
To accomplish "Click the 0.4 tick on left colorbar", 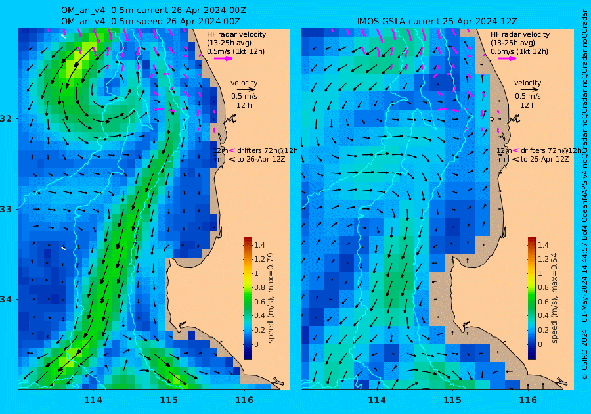I will tap(259, 315).
